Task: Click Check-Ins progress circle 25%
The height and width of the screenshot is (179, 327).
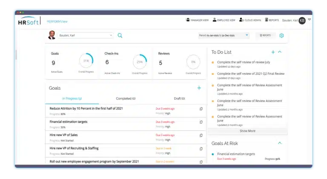Action: click(140, 62)
